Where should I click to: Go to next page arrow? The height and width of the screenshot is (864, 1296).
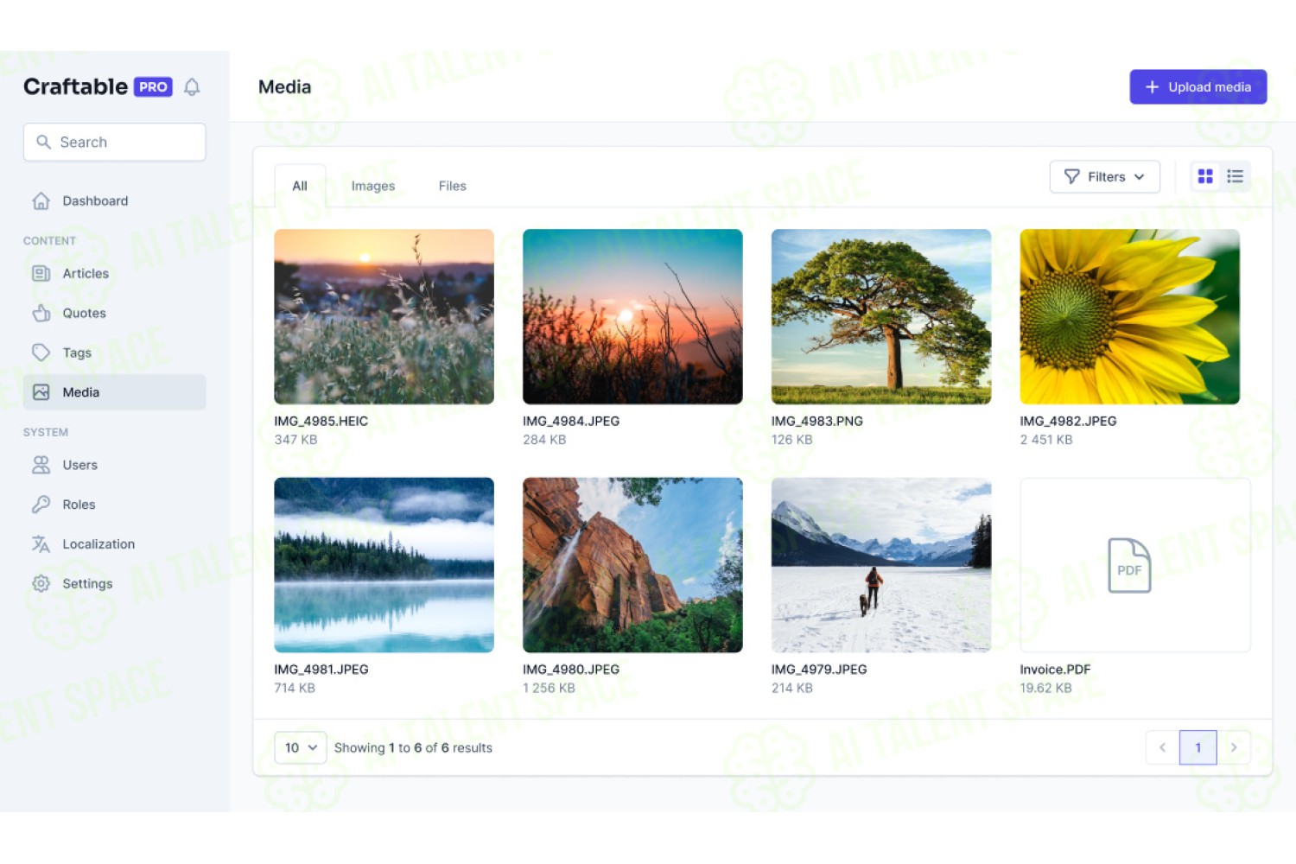[1234, 747]
